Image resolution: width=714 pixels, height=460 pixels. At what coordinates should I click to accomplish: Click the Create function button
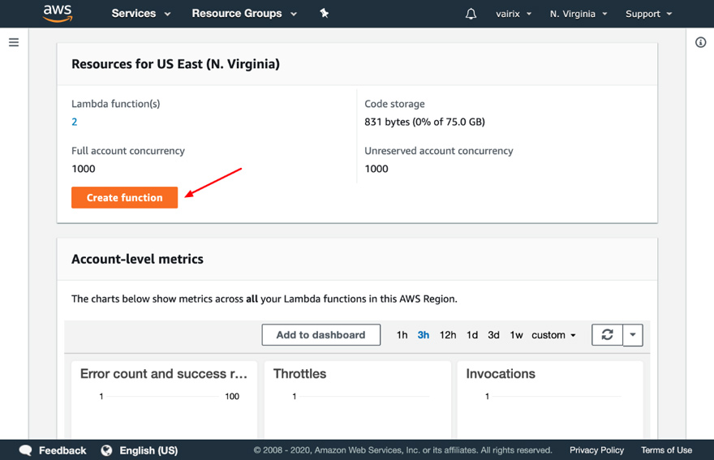(x=124, y=197)
